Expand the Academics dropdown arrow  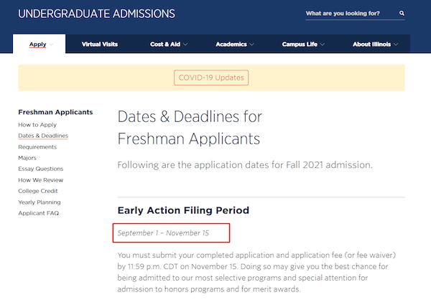[252, 44]
